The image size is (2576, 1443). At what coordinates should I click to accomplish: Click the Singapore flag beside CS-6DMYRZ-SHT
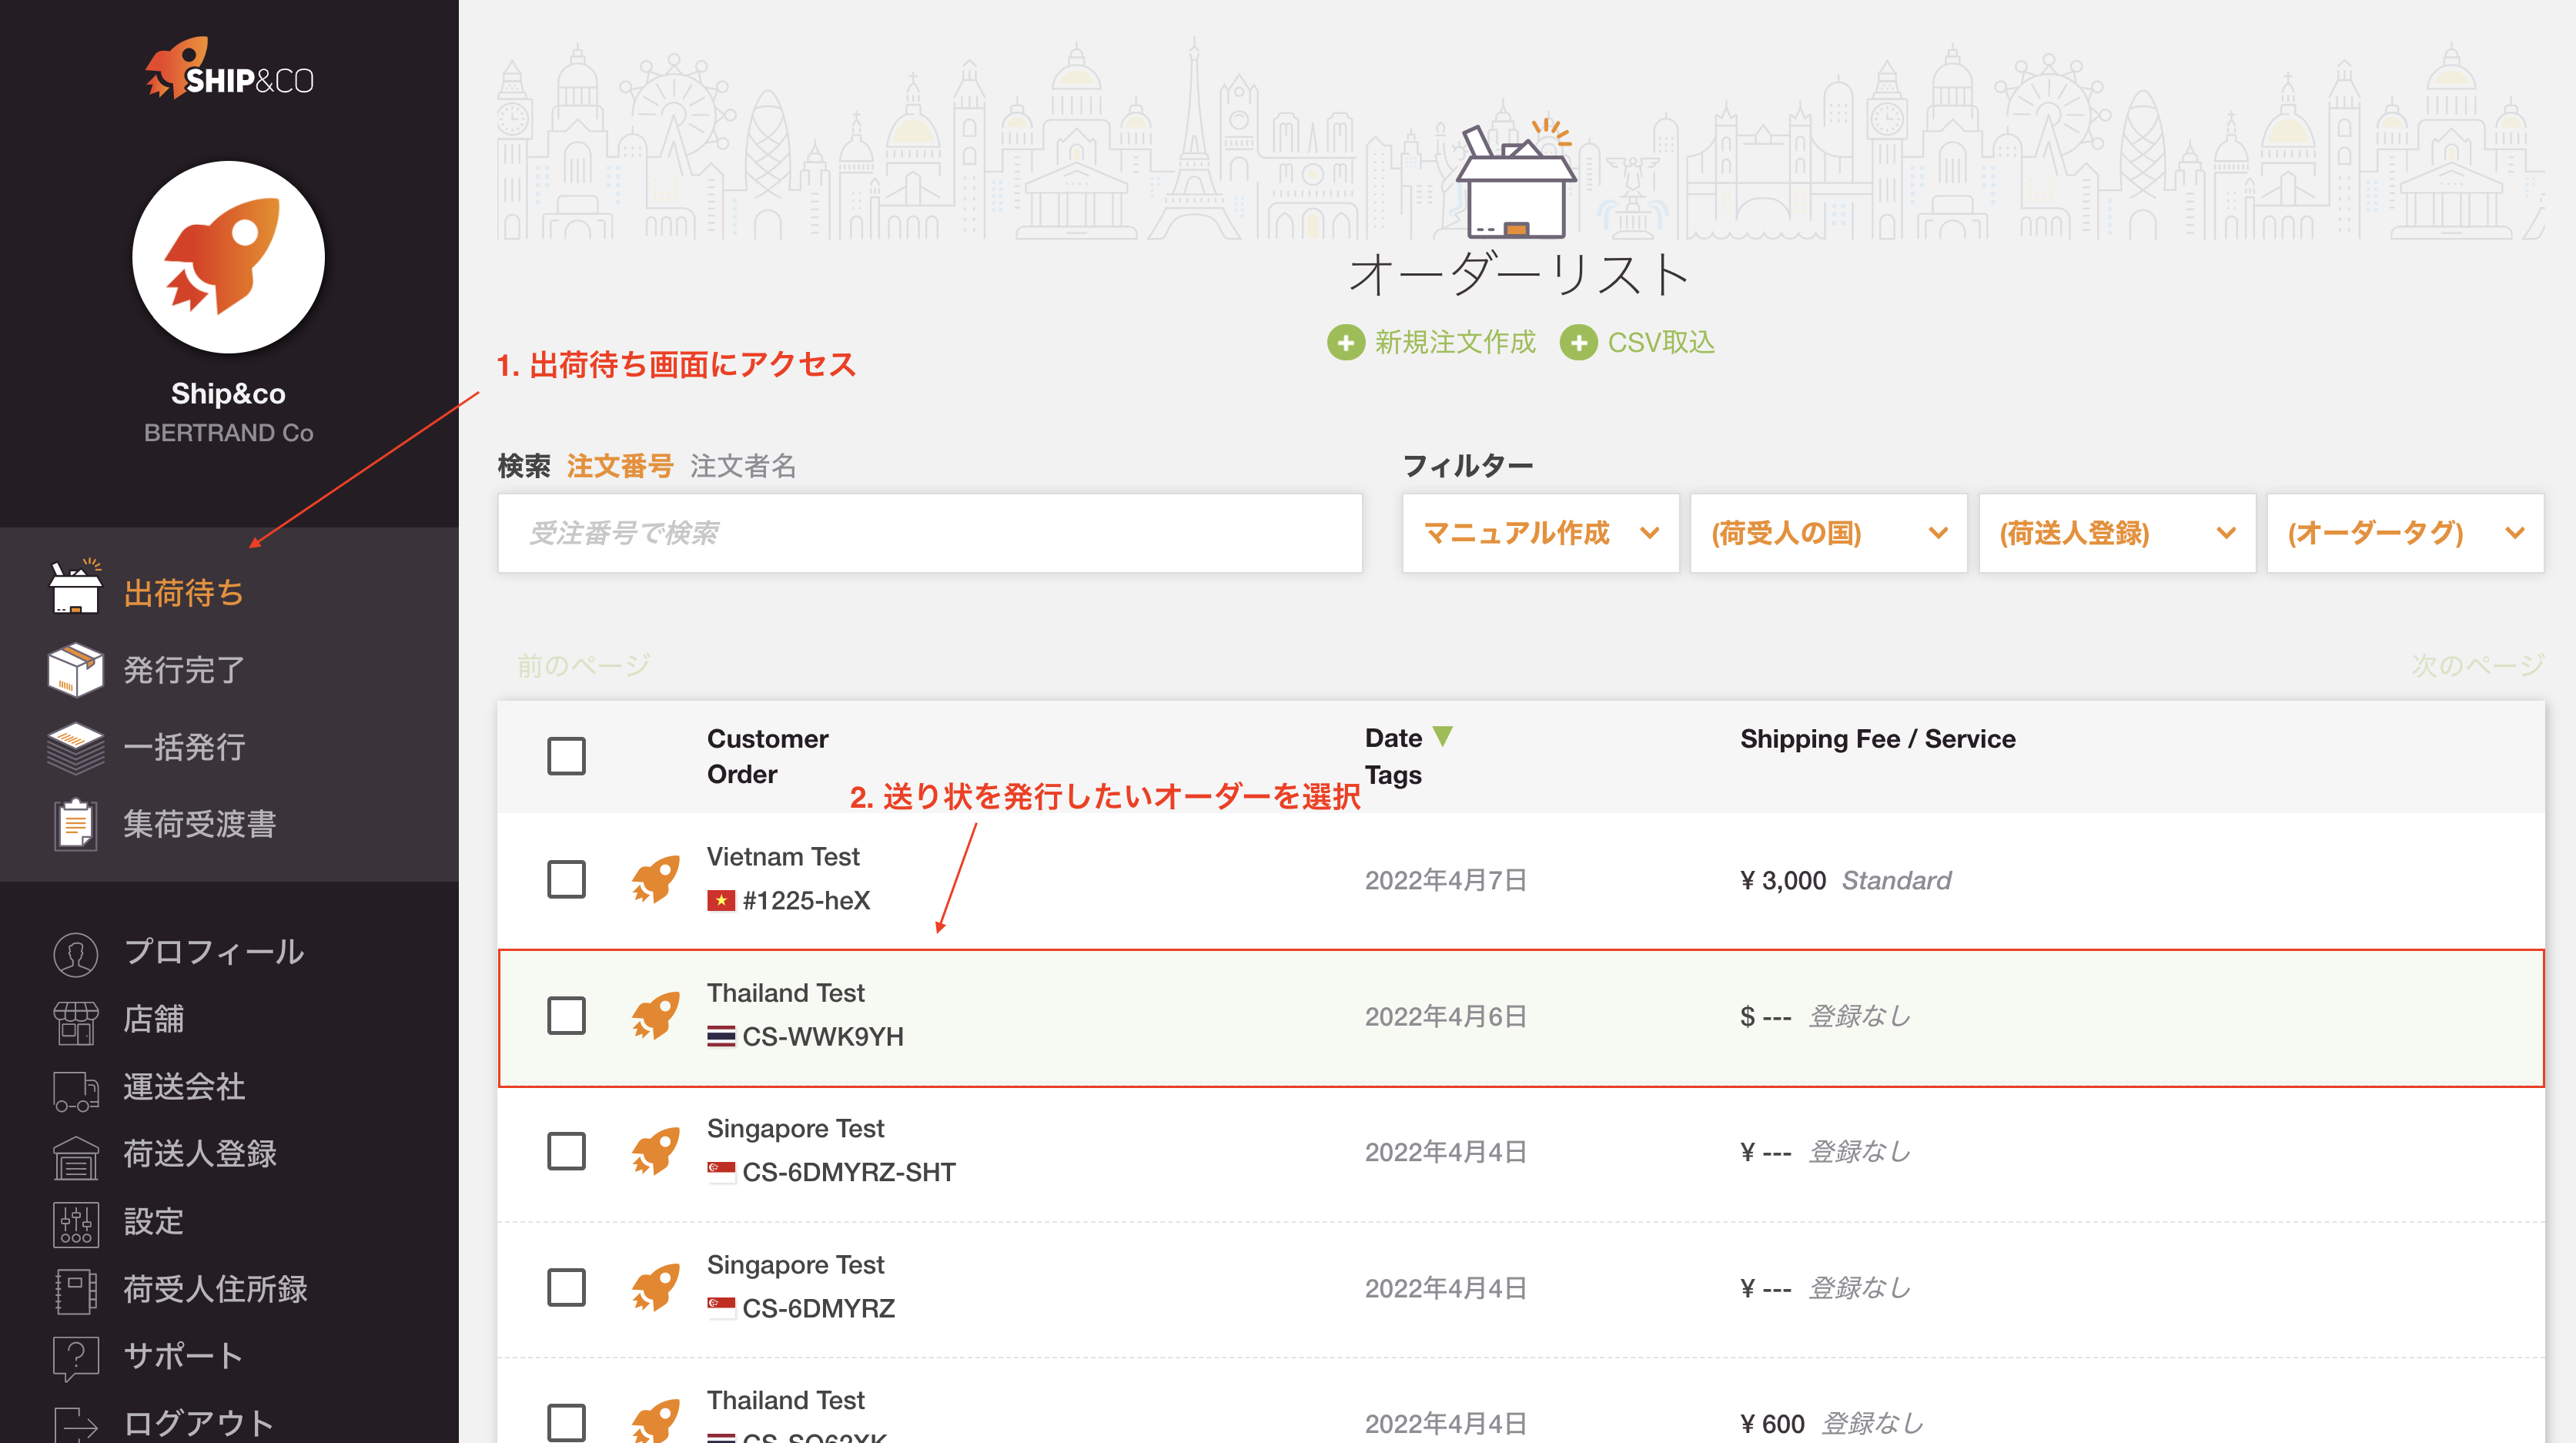(721, 1172)
